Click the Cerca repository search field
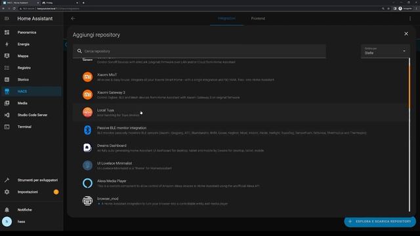The image size is (420, 236). pyautogui.click(x=199, y=51)
